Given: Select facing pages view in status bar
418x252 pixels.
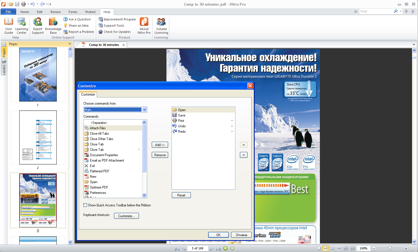Looking at the screenshot, I should 332,248.
